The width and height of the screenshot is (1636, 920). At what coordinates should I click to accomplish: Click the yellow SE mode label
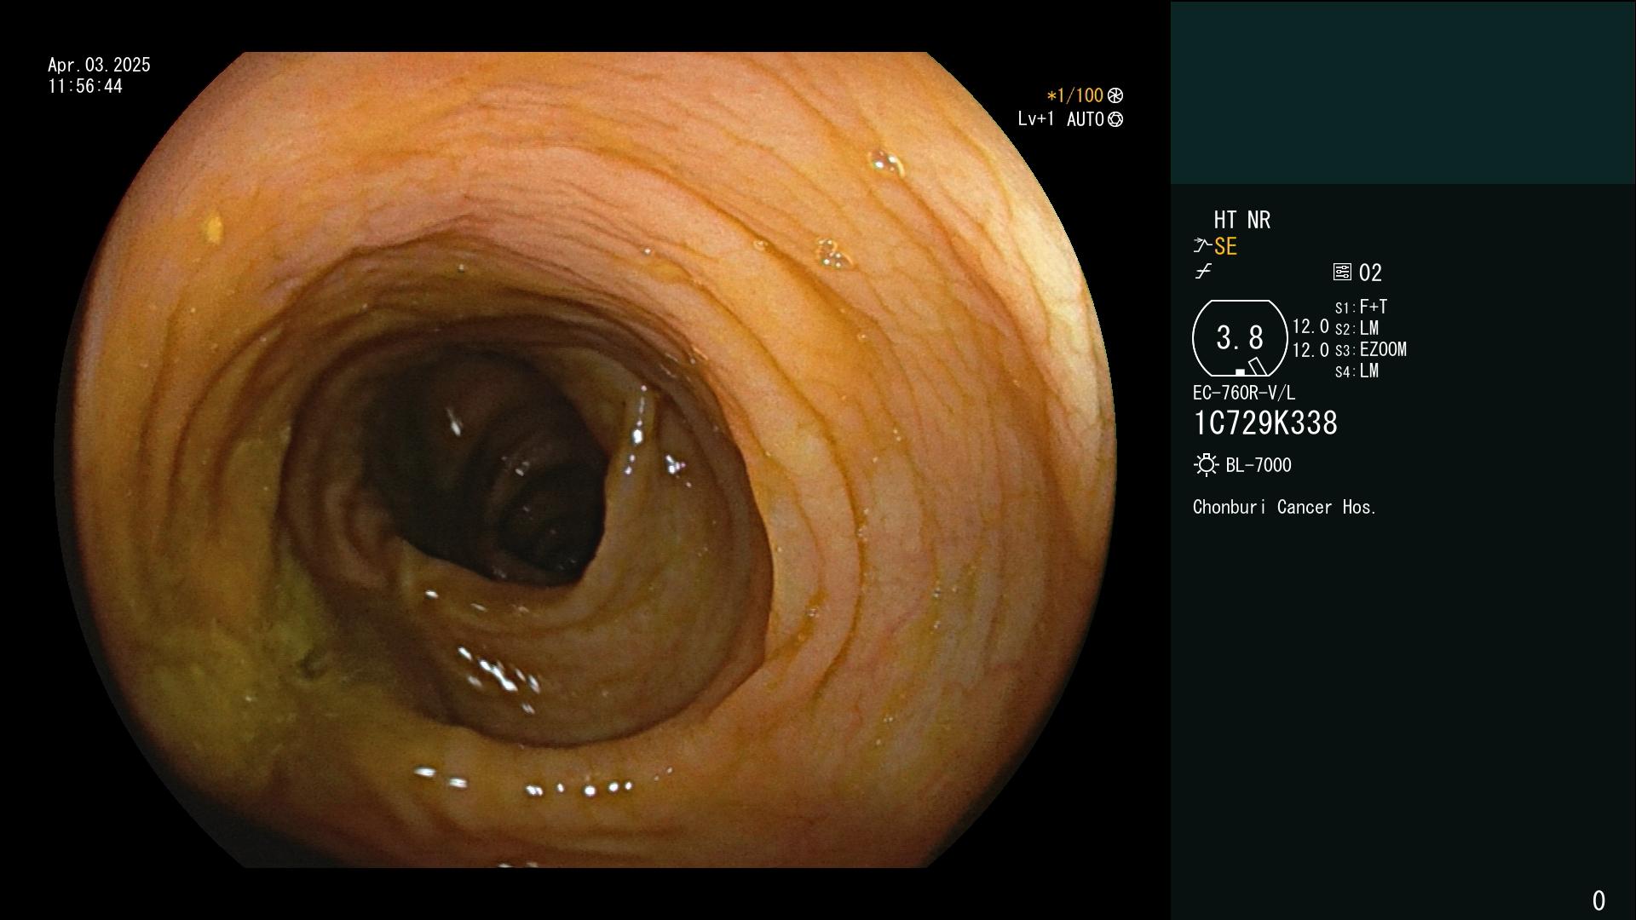pos(1225,246)
